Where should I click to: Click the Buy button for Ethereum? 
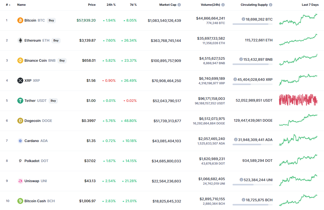coord(56,40)
